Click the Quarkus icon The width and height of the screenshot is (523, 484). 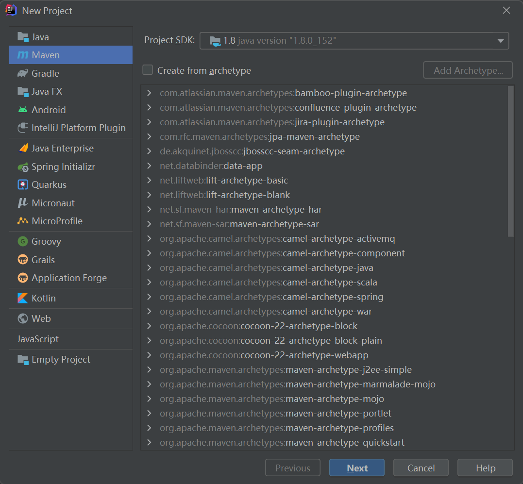click(23, 184)
